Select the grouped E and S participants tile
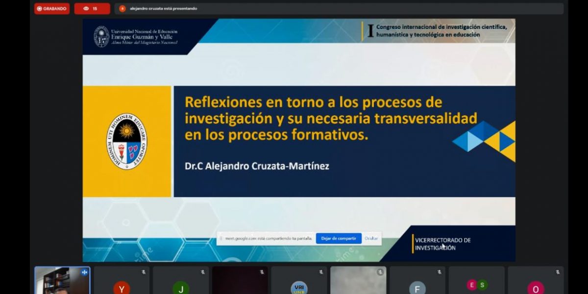 point(477,285)
